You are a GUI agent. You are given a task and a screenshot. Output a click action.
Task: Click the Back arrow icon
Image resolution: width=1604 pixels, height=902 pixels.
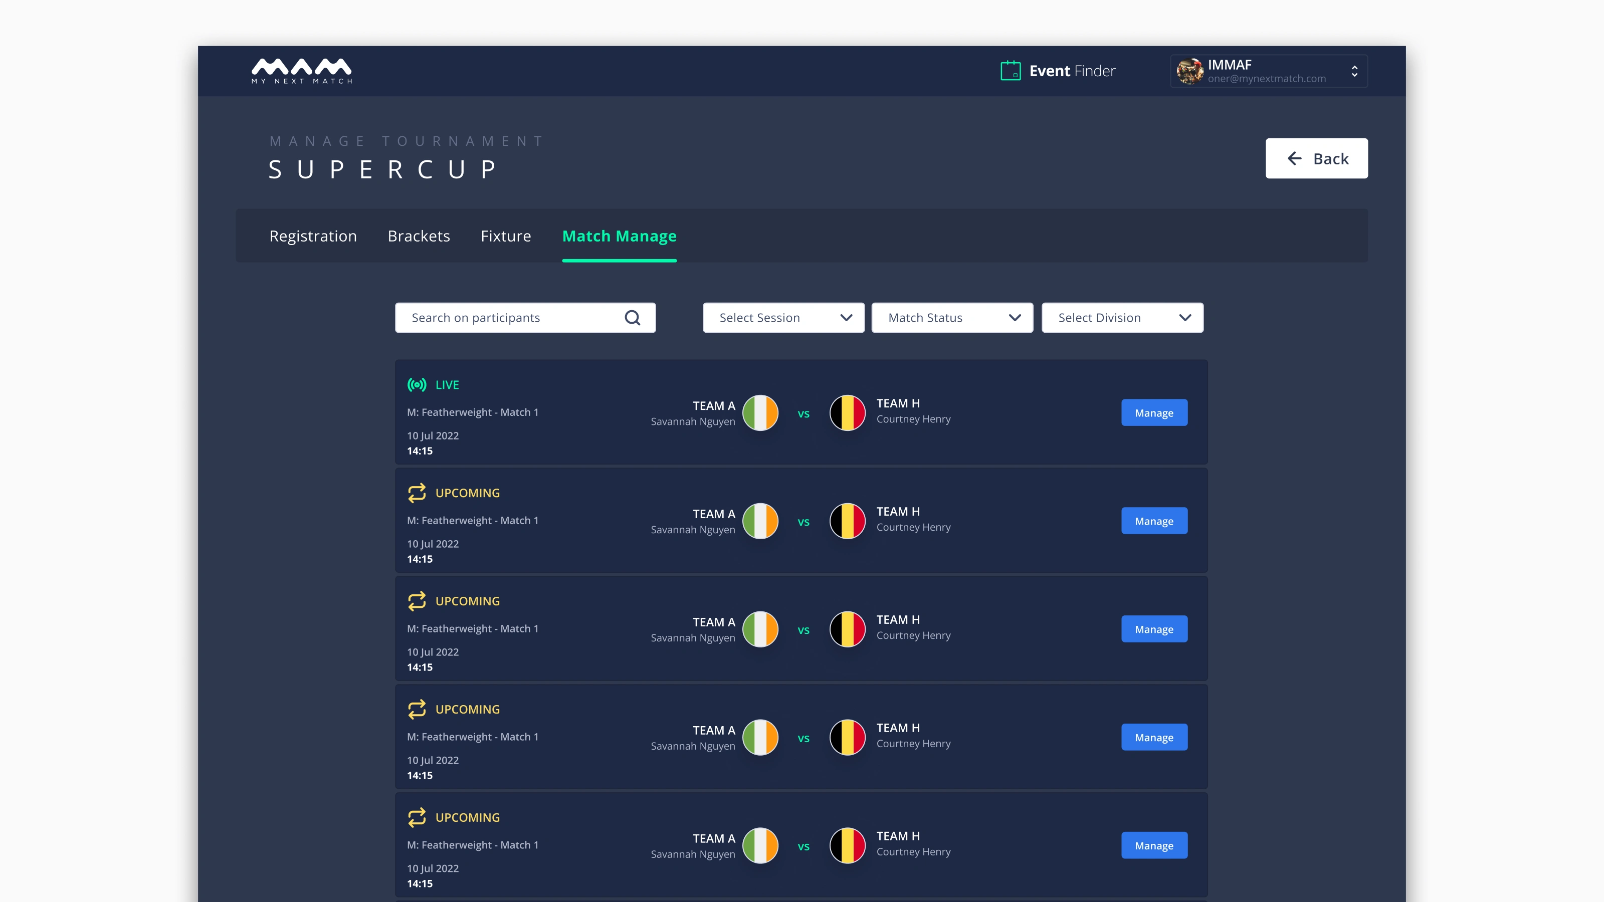[x=1295, y=159]
